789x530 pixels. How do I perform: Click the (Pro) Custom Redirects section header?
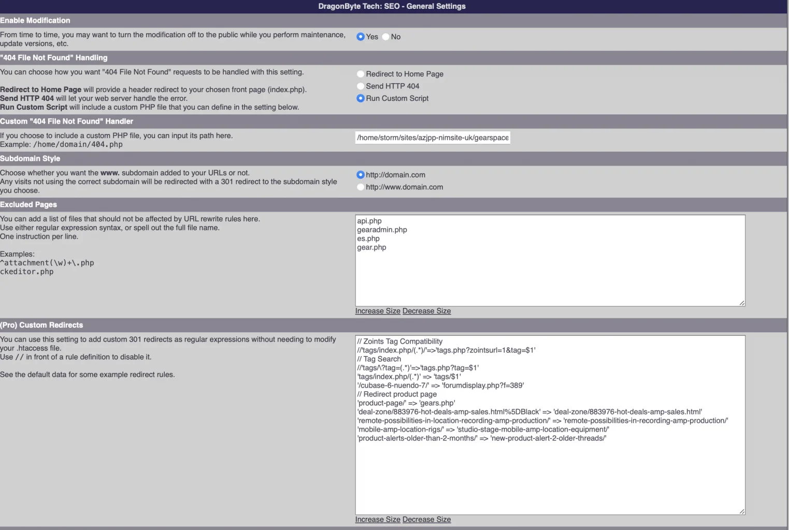coord(41,325)
